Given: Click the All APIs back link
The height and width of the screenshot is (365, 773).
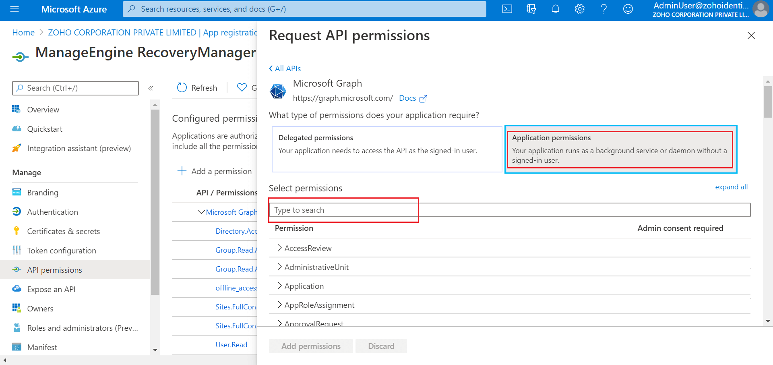Looking at the screenshot, I should tap(285, 68).
